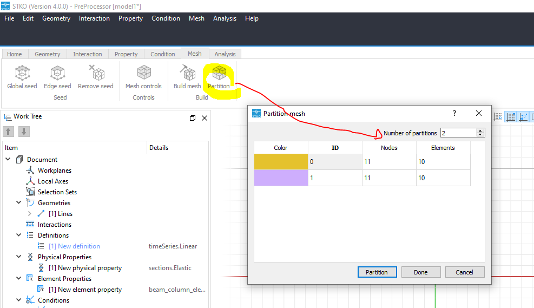Toggle the grid snap icon
The height and width of the screenshot is (308, 534).
tap(511, 117)
